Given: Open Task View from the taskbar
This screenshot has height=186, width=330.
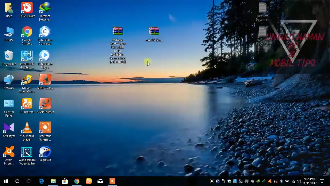Looking at the screenshot, I should click(29, 181).
